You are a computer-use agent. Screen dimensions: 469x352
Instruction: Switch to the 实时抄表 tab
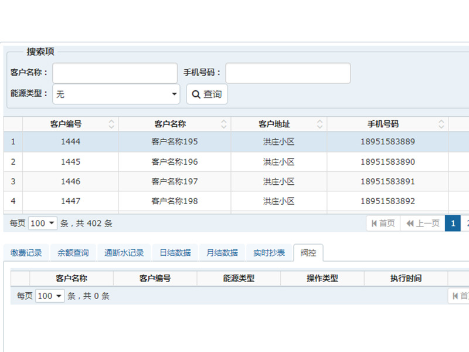click(x=269, y=253)
